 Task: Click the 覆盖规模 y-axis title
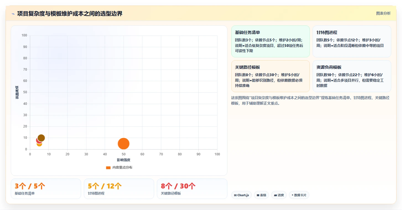pos(17,92)
